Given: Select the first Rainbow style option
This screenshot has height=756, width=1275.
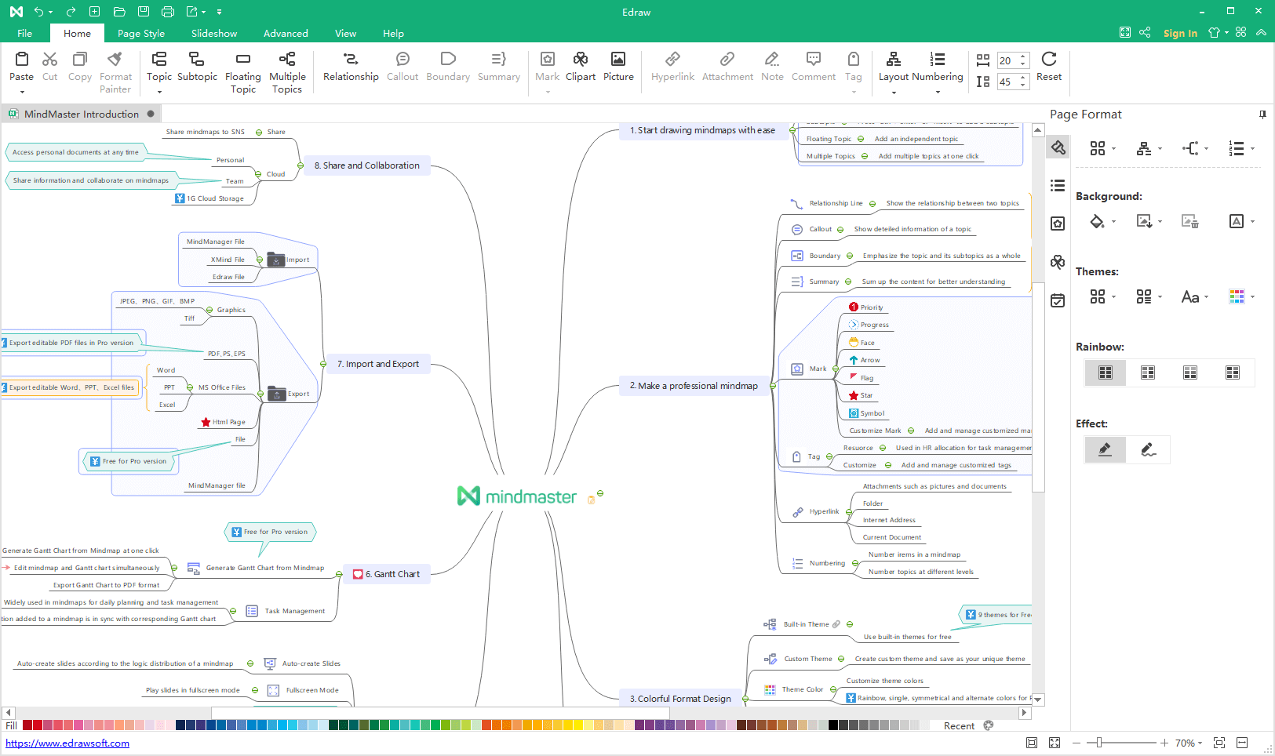Looking at the screenshot, I should [1105, 373].
